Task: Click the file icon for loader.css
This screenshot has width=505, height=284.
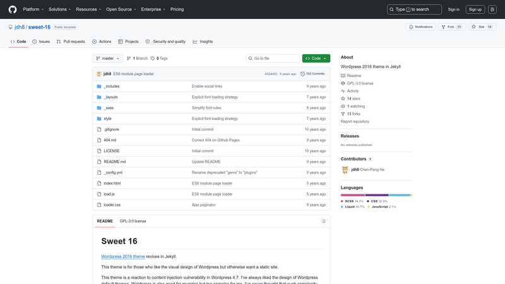Action: (x=99, y=204)
